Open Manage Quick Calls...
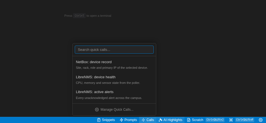Screen dimensions: 266x123 (x=114, y=110)
